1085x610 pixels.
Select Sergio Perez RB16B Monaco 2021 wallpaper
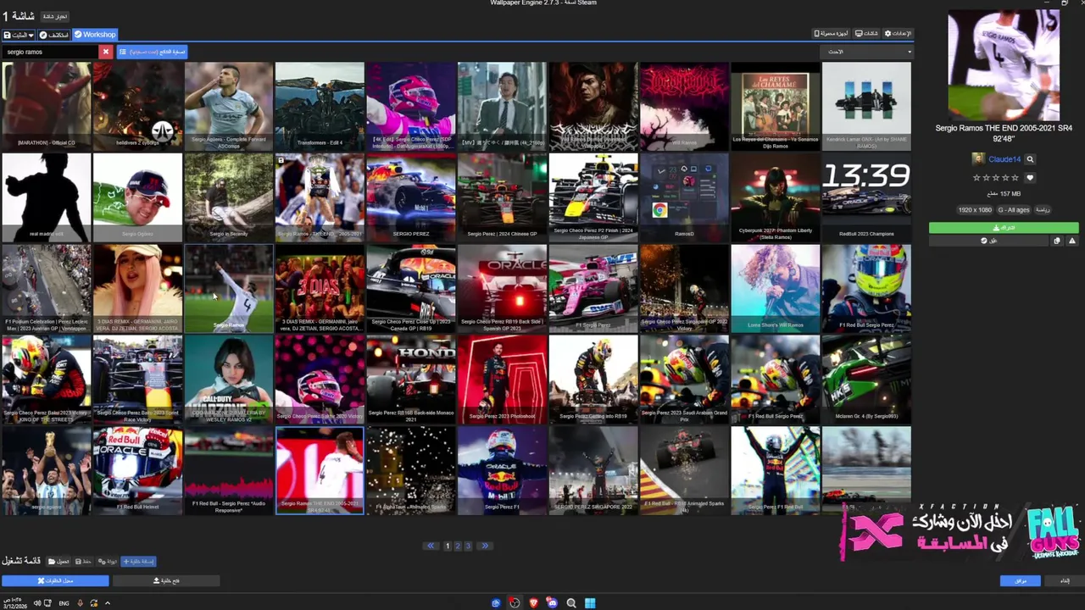[x=411, y=379]
